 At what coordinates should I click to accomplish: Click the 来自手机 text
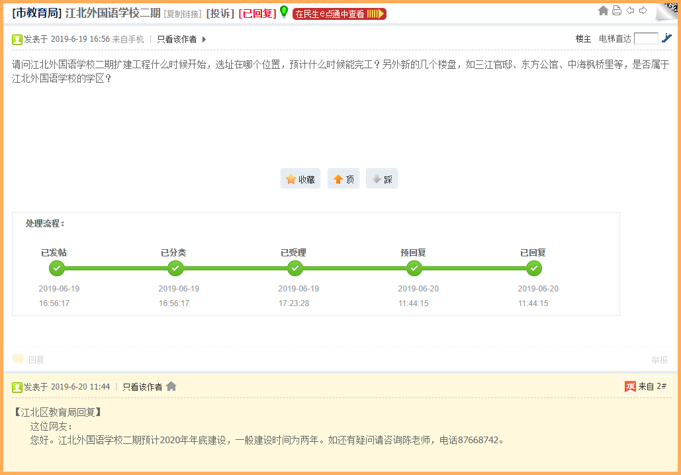(128, 39)
